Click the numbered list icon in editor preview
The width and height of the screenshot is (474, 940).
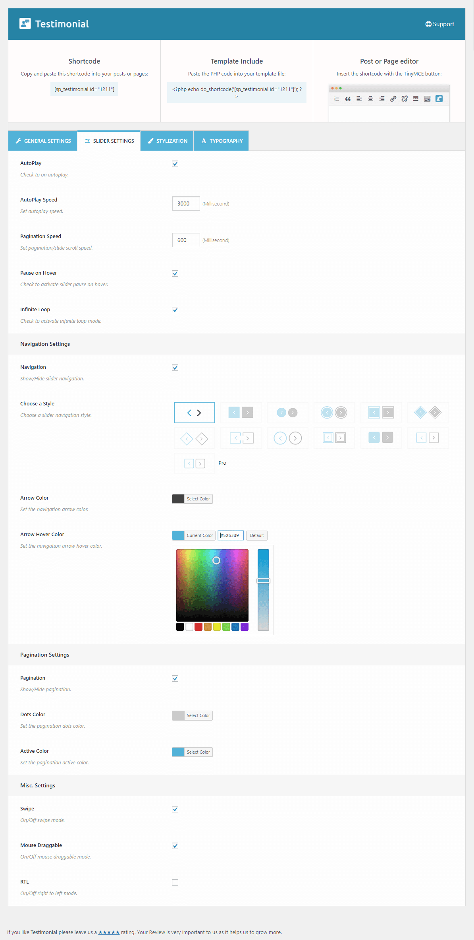point(337,99)
